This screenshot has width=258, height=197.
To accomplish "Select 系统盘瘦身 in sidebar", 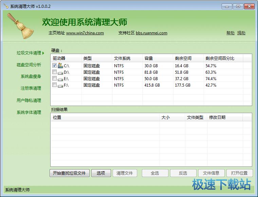I will point(31,76).
